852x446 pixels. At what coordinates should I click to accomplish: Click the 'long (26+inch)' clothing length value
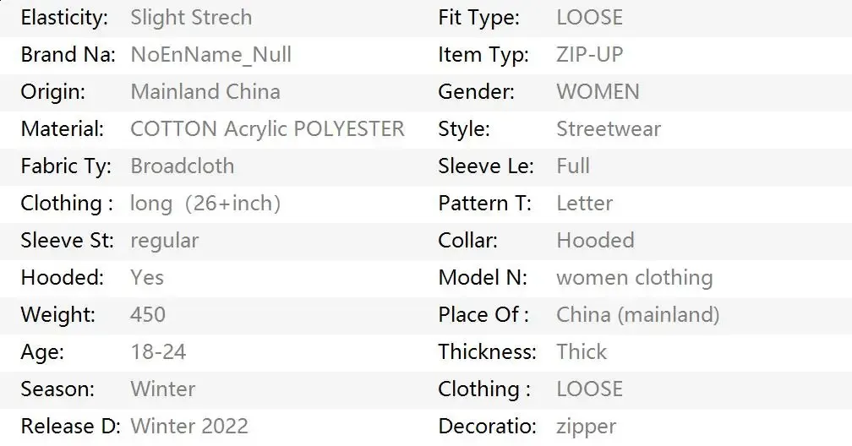pos(205,204)
